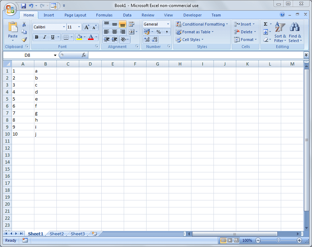Open the font size dropdown
Viewport: 312px width, 247px height.
pyautogui.click(x=79, y=27)
